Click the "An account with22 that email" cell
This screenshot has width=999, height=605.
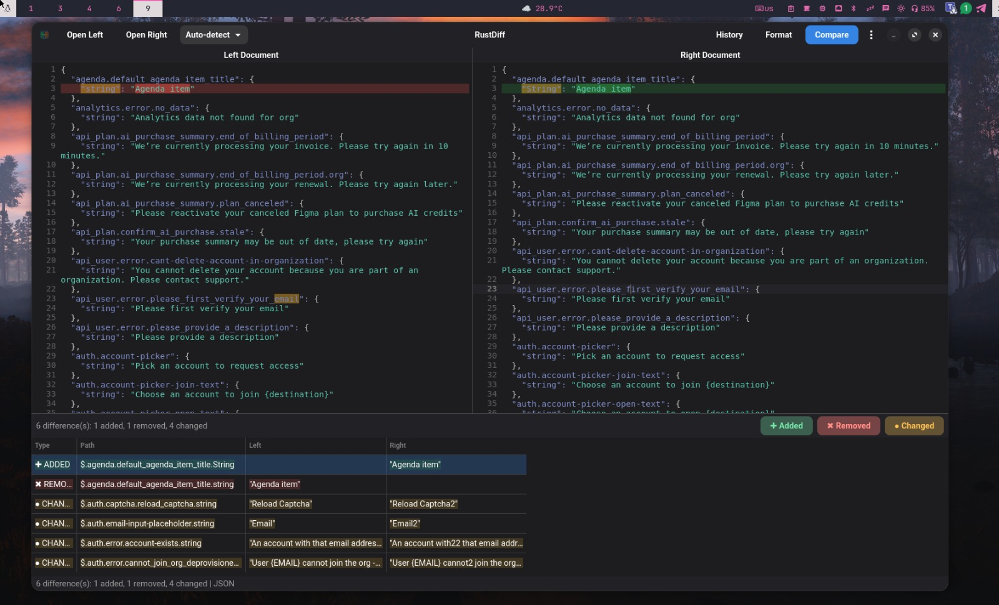point(456,543)
